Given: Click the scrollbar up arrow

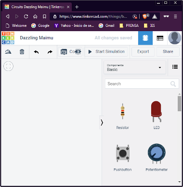Looking at the screenshot, I should click(179, 94).
